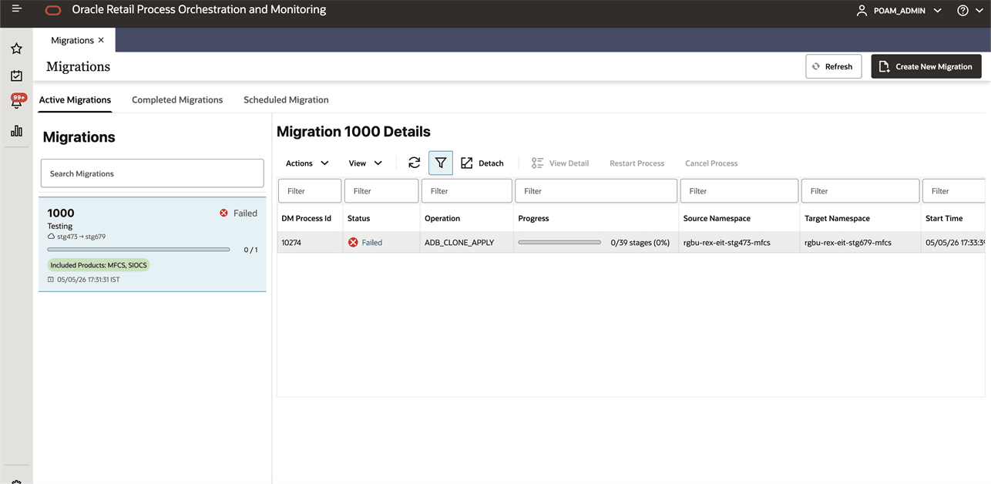Click the calendar icon beside 05/05/26 17:31:31
The image size is (991, 484).
(x=51, y=280)
